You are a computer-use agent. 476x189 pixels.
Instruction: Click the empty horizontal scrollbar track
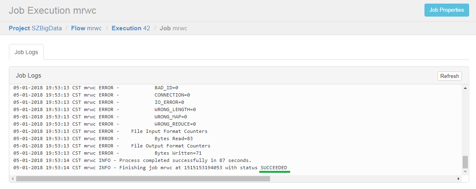[x=363, y=179]
